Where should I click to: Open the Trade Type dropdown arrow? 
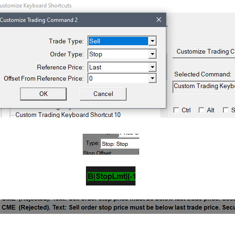click(x=152, y=41)
